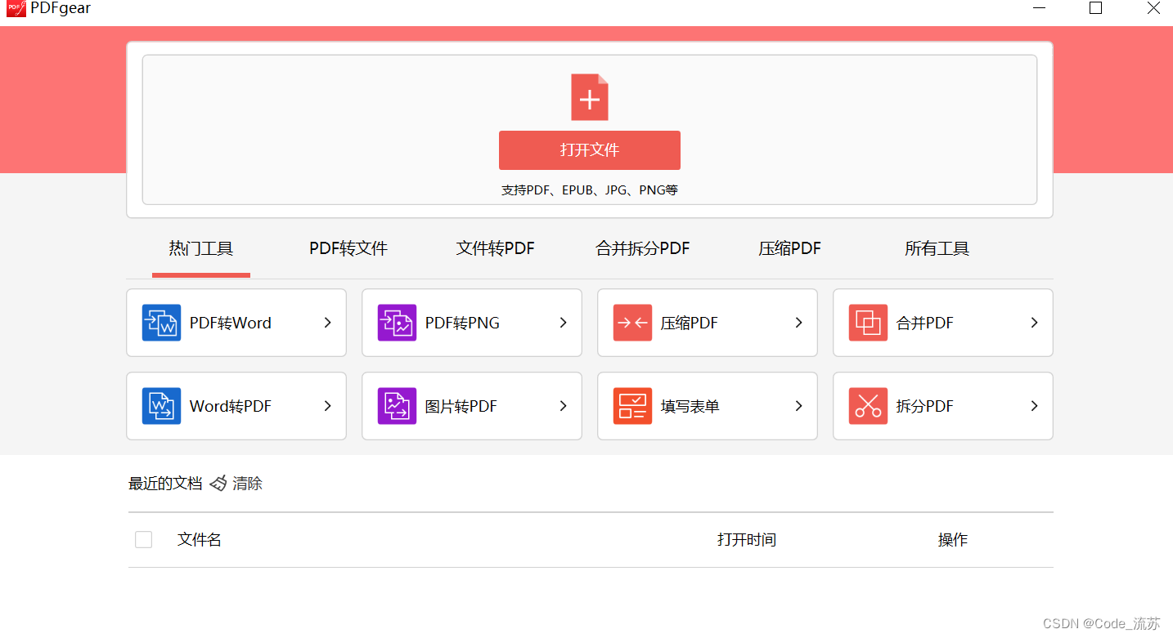Click the 合并PDF overlapping squares icon
The image size is (1173, 638).
[x=868, y=323]
